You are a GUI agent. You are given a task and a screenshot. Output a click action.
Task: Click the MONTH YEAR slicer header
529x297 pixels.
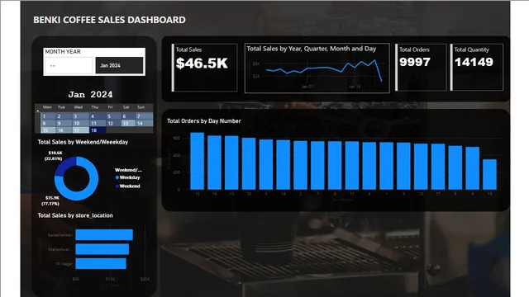pos(63,51)
